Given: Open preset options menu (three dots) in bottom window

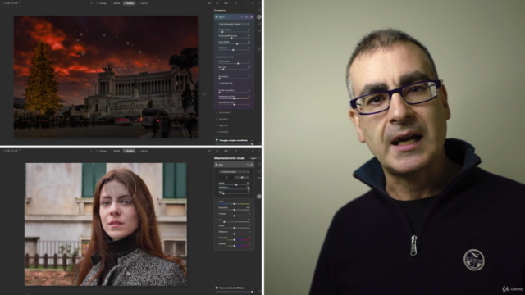Looking at the screenshot, I should pyautogui.click(x=252, y=288).
